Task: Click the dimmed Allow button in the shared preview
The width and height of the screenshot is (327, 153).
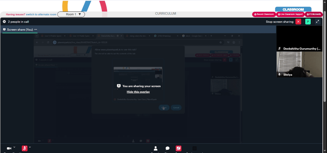Action: click(164, 108)
